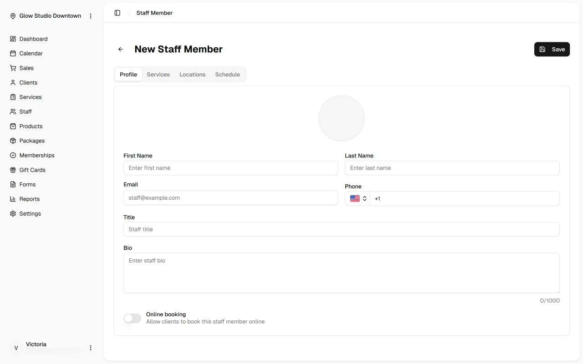Open the Dashboard page link

point(33,39)
